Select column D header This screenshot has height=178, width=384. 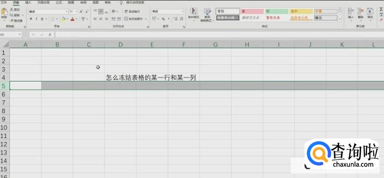point(120,44)
